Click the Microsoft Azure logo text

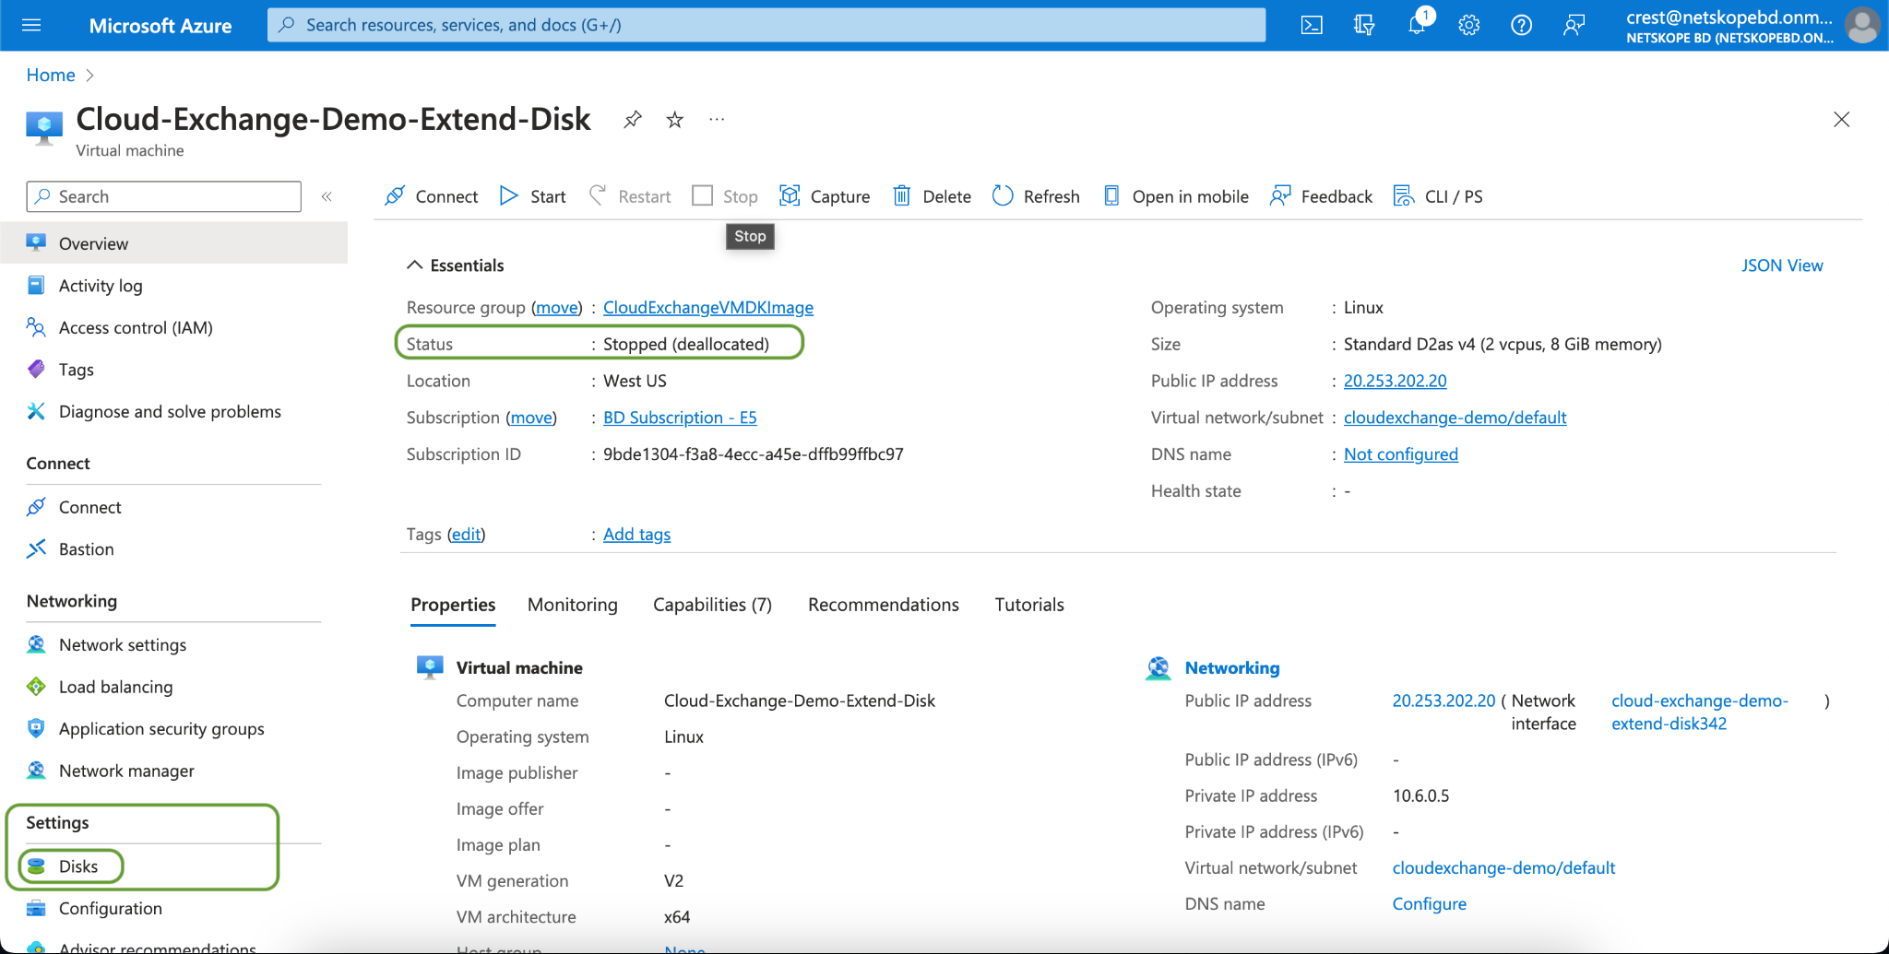click(160, 26)
